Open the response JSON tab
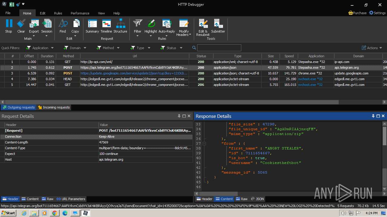 (x=257, y=199)
